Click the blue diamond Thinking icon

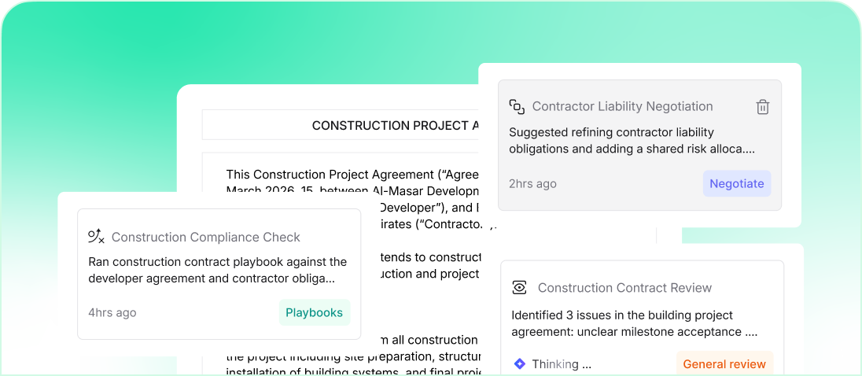(x=519, y=364)
